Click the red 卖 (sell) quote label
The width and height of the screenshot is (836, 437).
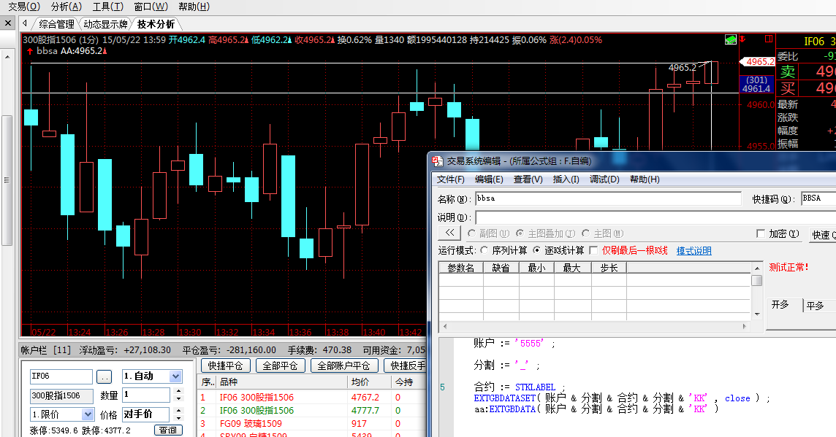pos(787,71)
